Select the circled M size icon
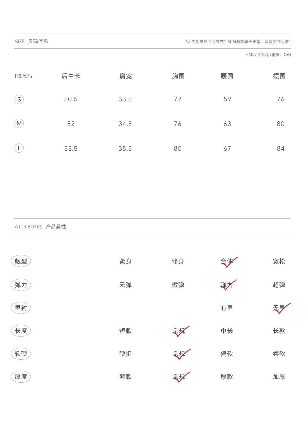Image resolution: width=306 pixels, height=428 pixels. [19, 123]
